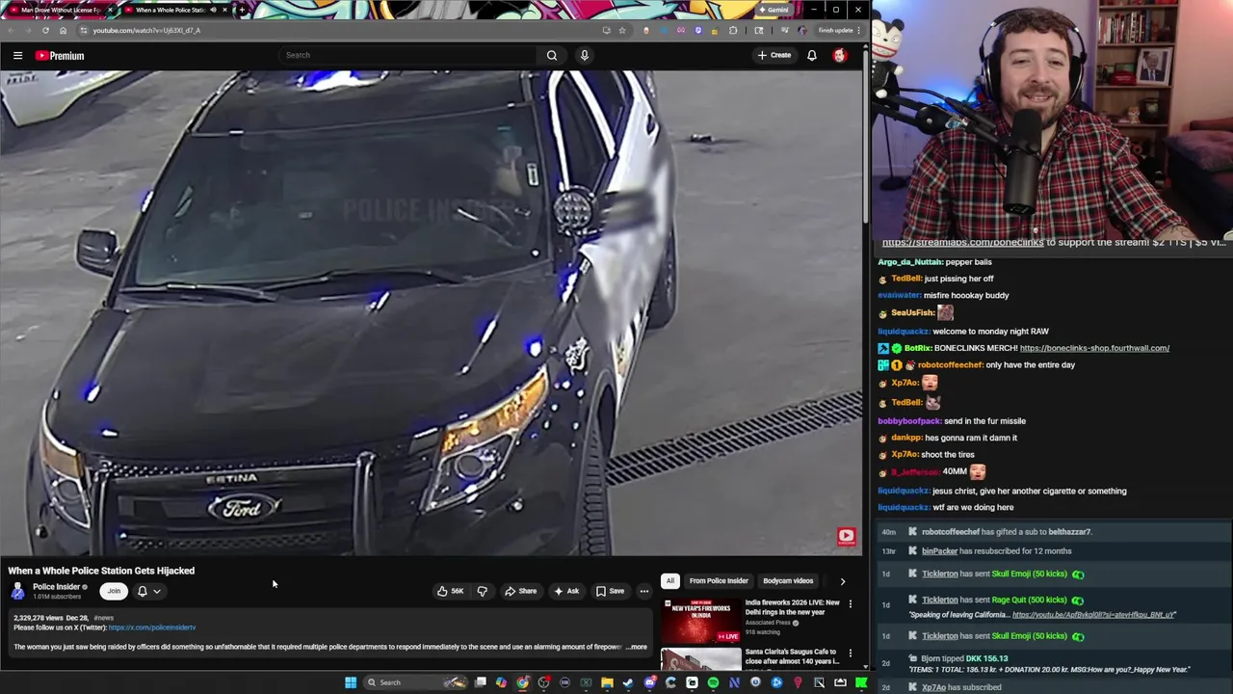Open Discord from the taskbar
This screenshot has height=694, width=1233.
[x=650, y=682]
